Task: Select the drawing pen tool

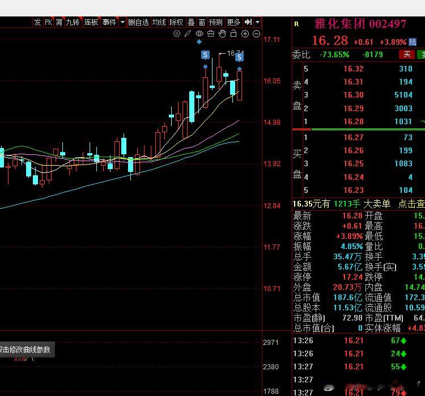Action: (188, 33)
